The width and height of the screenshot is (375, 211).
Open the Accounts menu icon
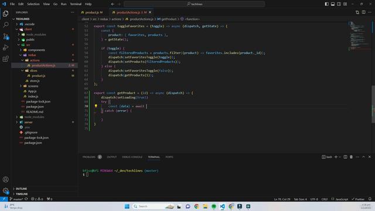click(x=5, y=179)
